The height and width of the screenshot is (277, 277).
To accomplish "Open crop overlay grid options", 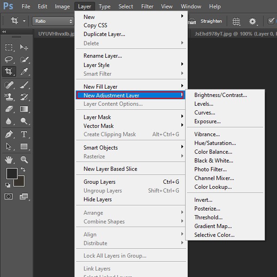I will click(236, 21).
